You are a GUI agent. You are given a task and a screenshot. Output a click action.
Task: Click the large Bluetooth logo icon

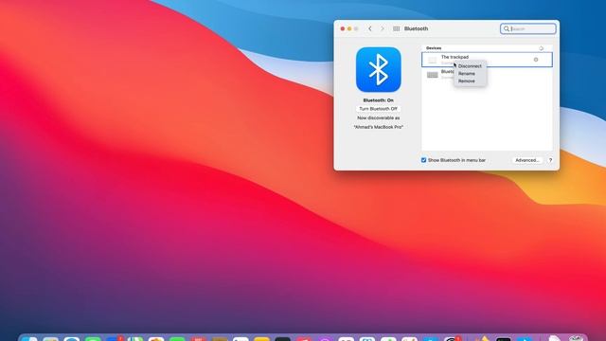coord(379,69)
